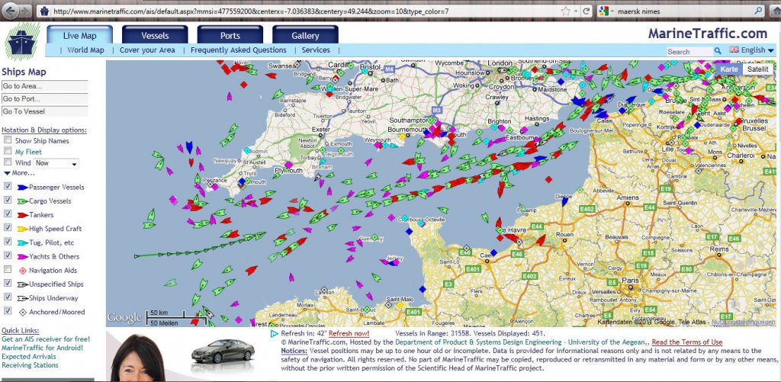Open the address bar history dropdown arrow
The image size is (781, 382).
(577, 11)
